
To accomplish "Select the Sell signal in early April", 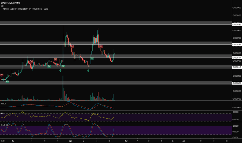I will click(72, 46).
